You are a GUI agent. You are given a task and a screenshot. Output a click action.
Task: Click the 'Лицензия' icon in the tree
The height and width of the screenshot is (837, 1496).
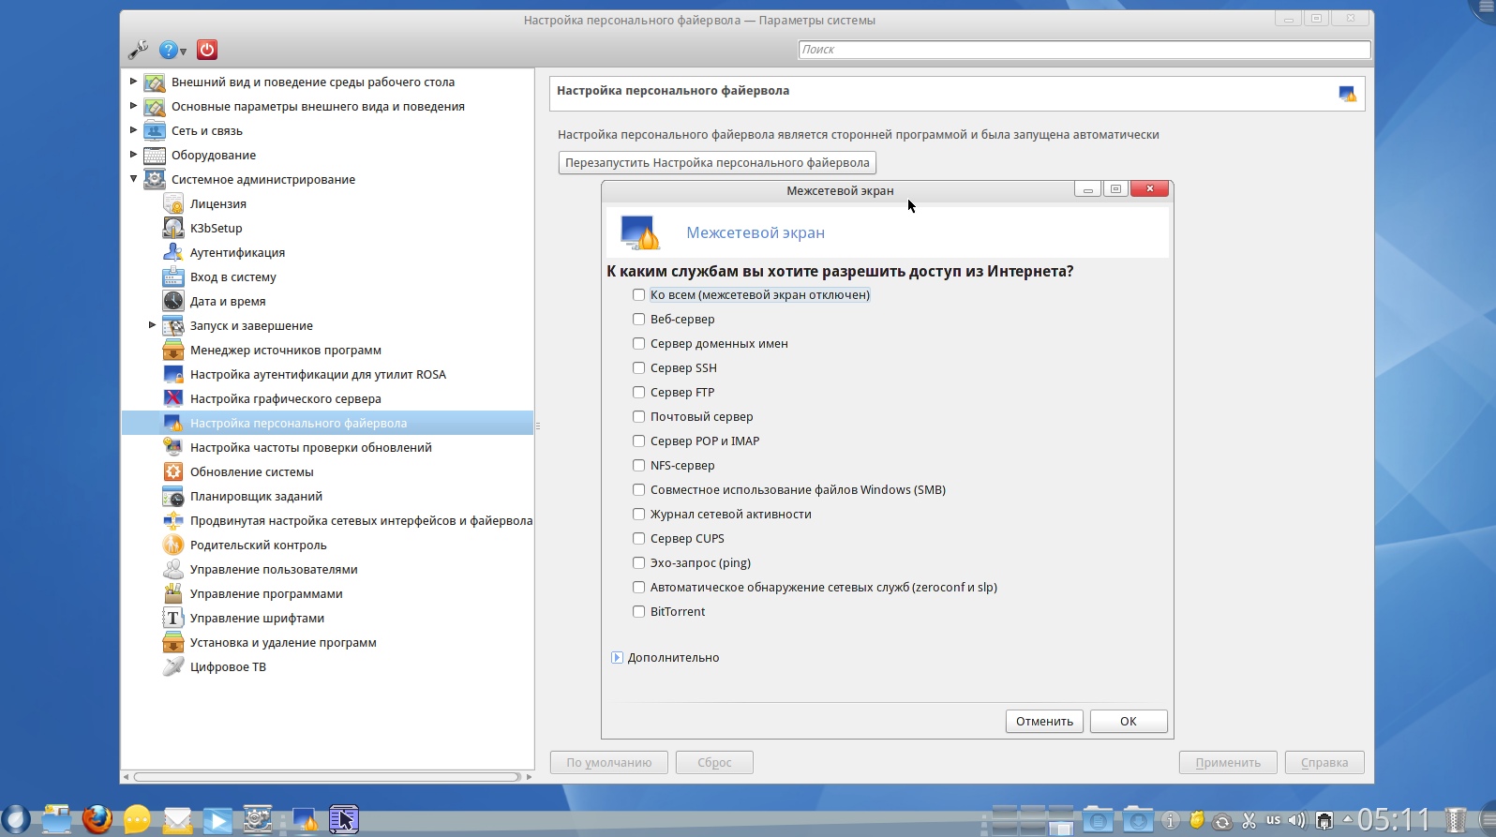[173, 203]
